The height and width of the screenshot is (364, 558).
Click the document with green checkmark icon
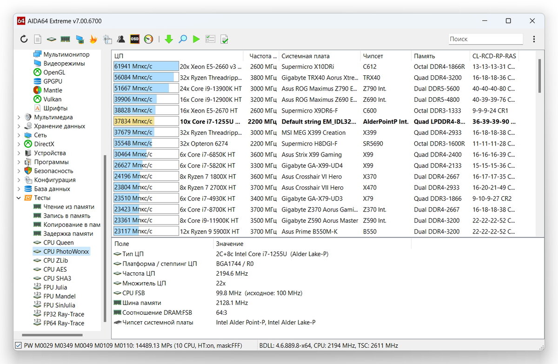click(224, 40)
